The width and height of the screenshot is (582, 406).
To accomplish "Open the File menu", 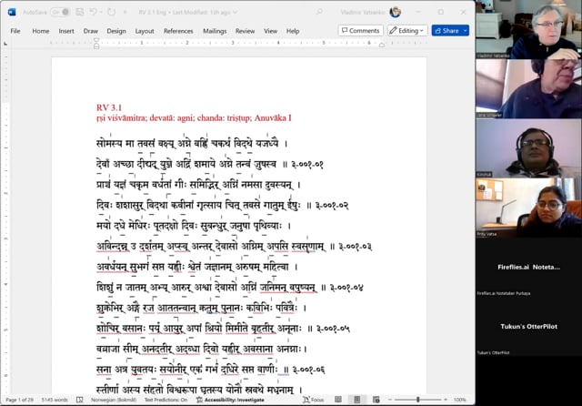I will (x=15, y=31).
